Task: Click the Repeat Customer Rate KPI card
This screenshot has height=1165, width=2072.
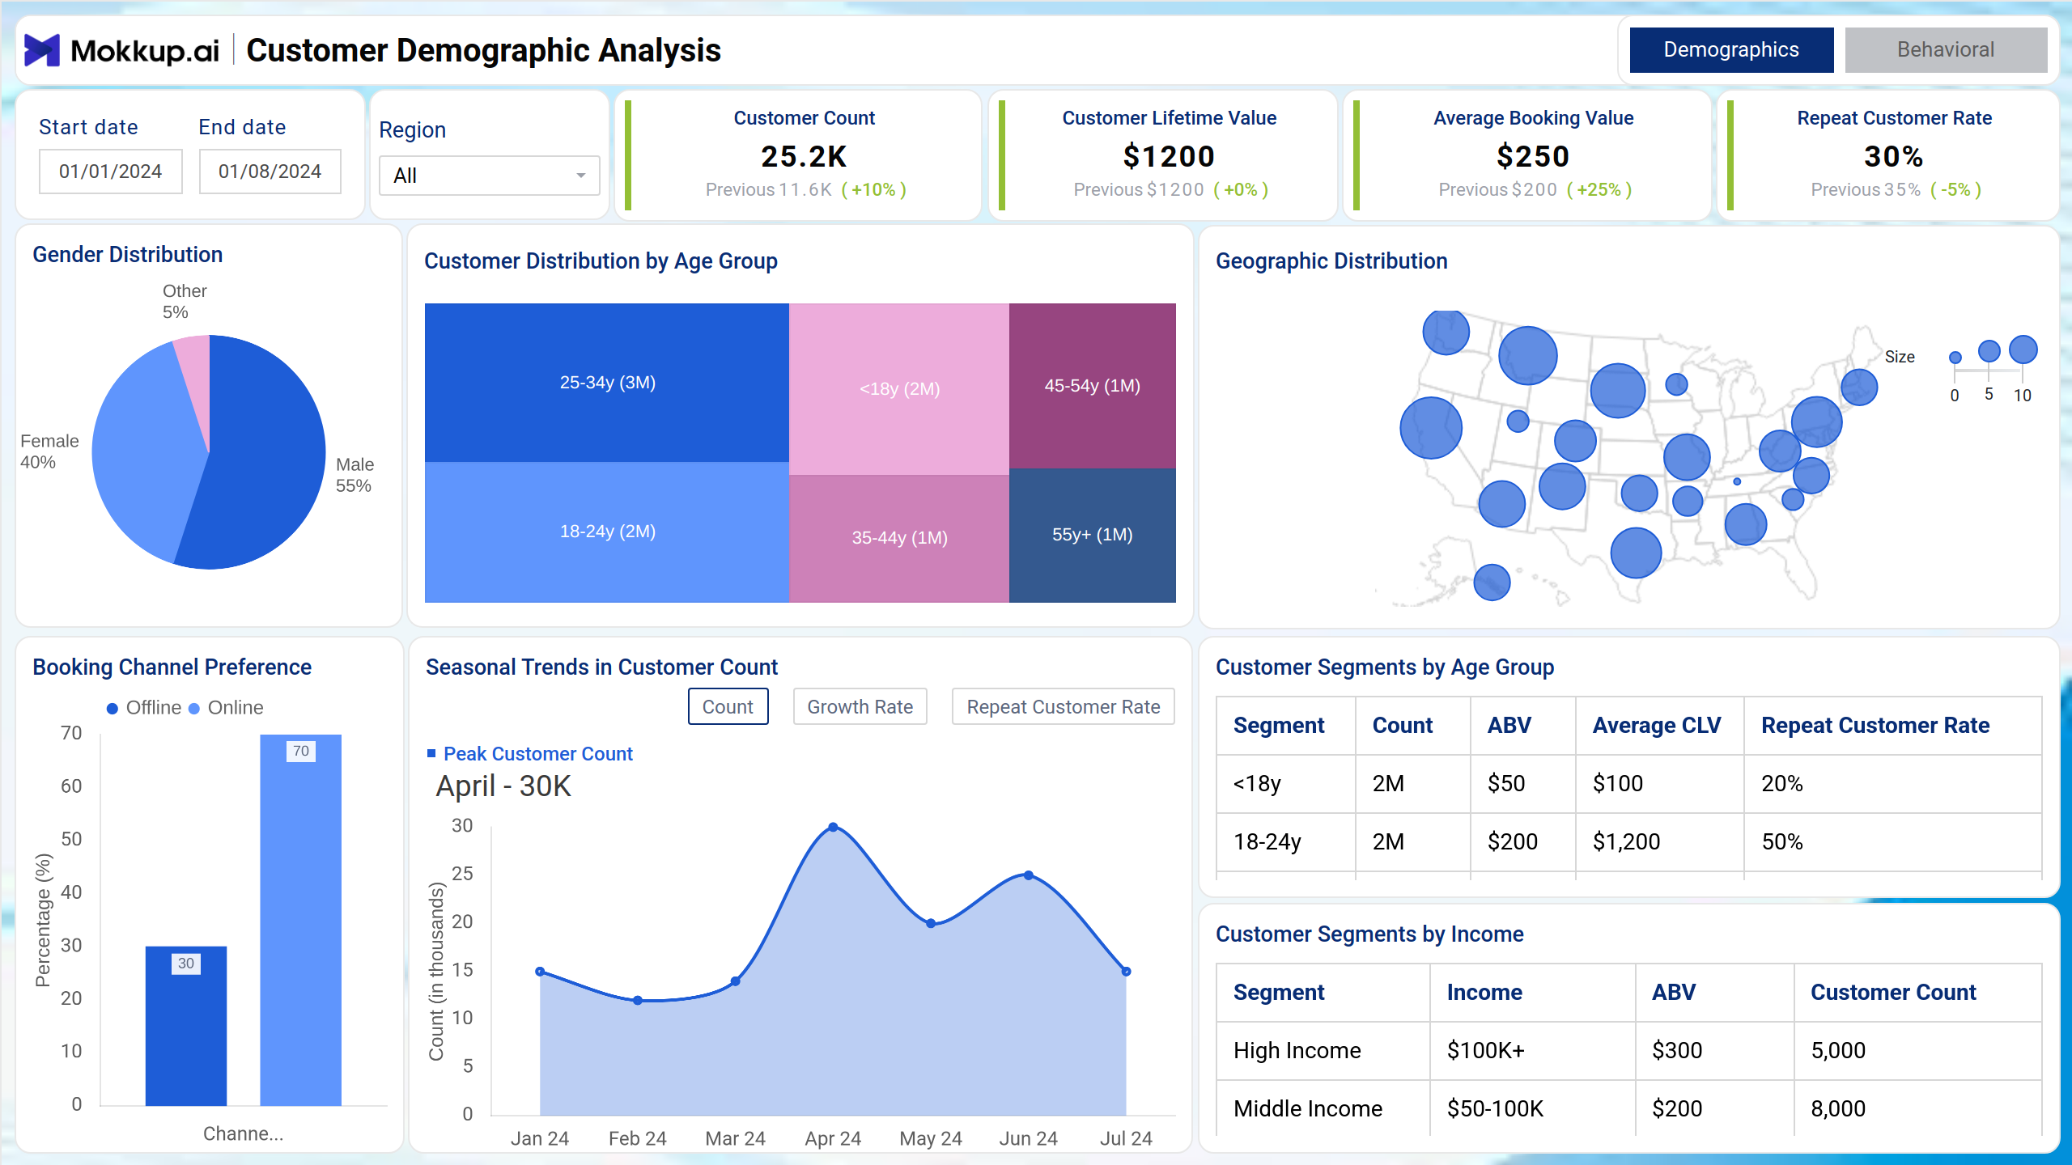Action: click(x=1888, y=155)
